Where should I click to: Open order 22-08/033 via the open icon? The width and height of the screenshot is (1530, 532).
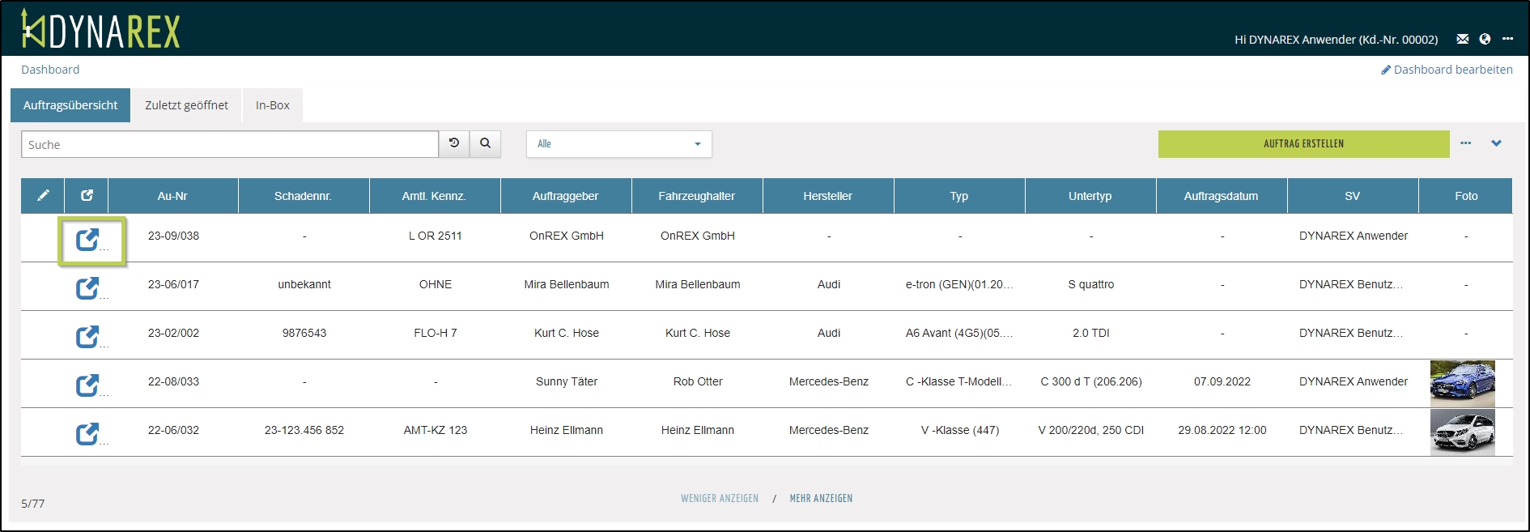(87, 385)
